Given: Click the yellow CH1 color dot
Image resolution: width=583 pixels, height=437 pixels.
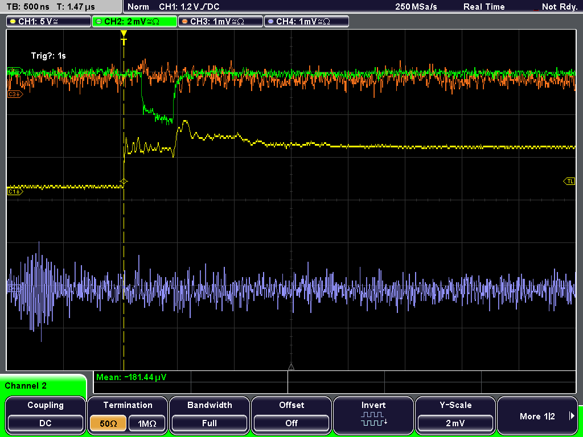Looking at the screenshot, I should [x=13, y=22].
